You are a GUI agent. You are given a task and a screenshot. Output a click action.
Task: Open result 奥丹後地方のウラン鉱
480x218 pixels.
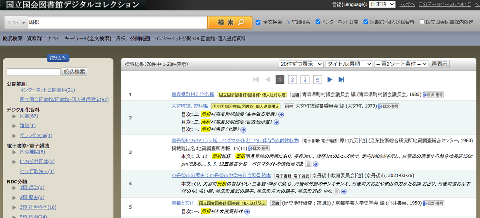click(235, 141)
